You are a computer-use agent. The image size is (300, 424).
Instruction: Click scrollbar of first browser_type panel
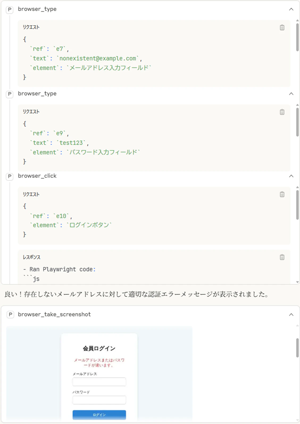pyautogui.click(x=297, y=37)
